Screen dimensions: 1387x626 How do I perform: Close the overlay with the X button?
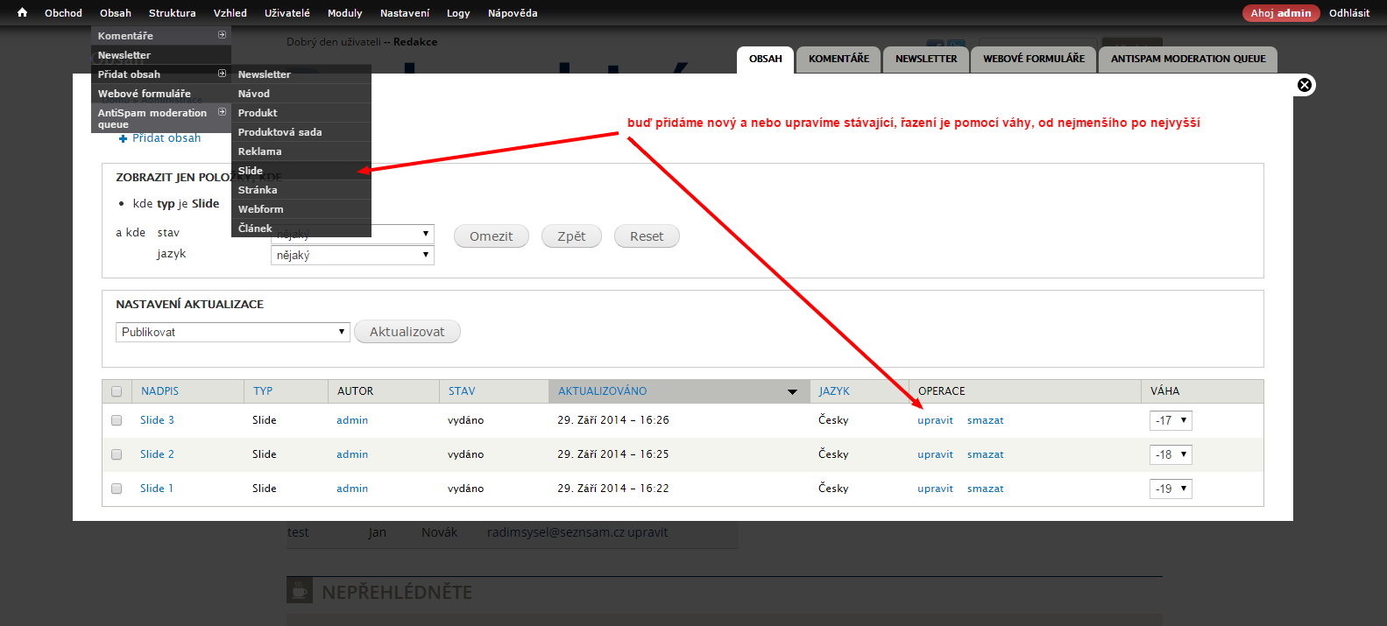pos(1305,85)
